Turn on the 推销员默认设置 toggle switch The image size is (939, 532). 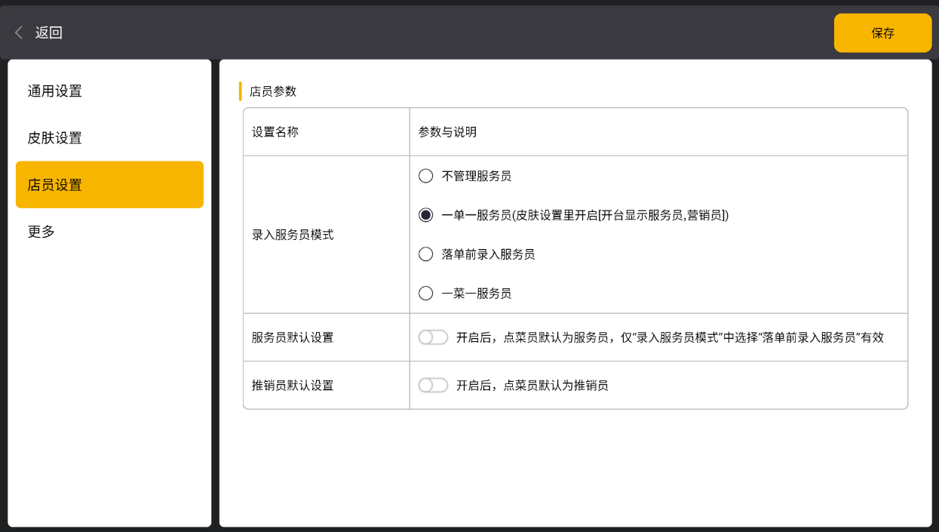pyautogui.click(x=433, y=386)
